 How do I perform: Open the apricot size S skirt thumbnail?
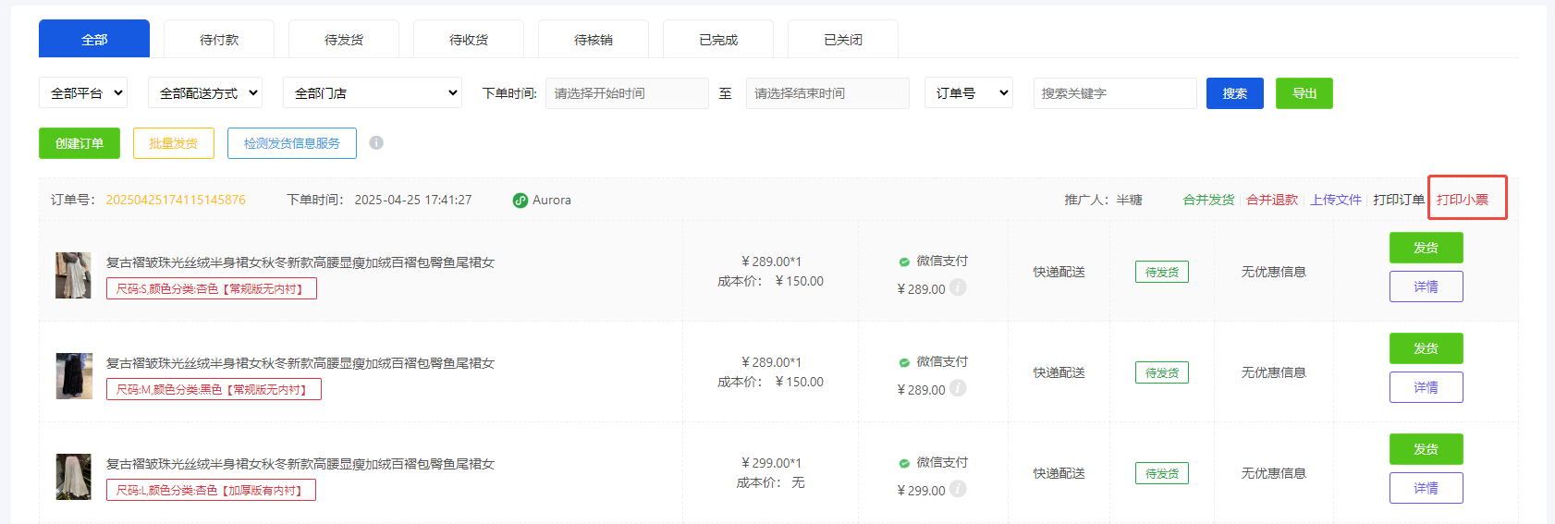(74, 275)
